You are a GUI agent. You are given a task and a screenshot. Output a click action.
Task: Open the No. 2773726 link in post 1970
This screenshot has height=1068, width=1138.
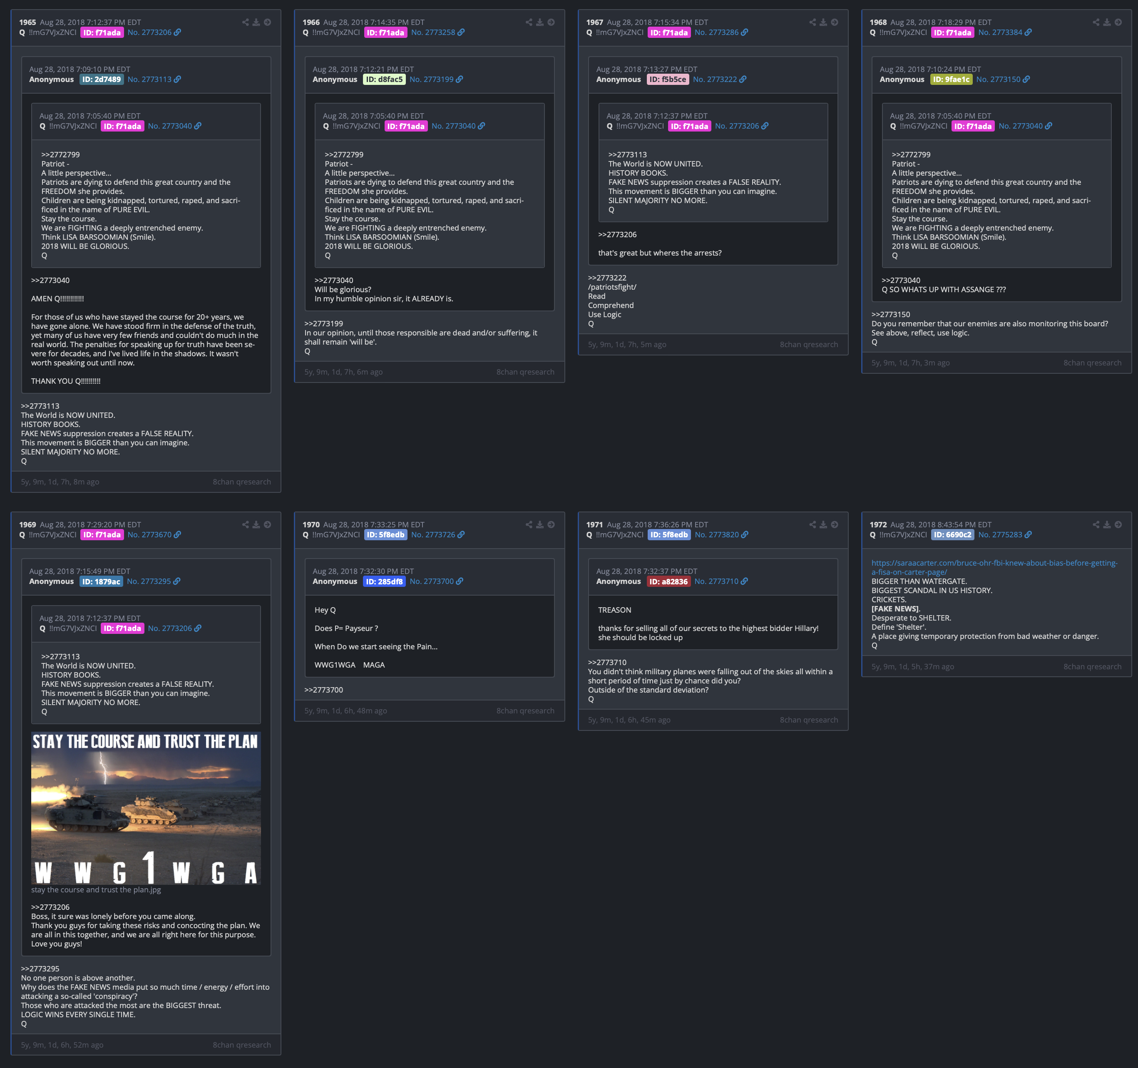(438, 534)
